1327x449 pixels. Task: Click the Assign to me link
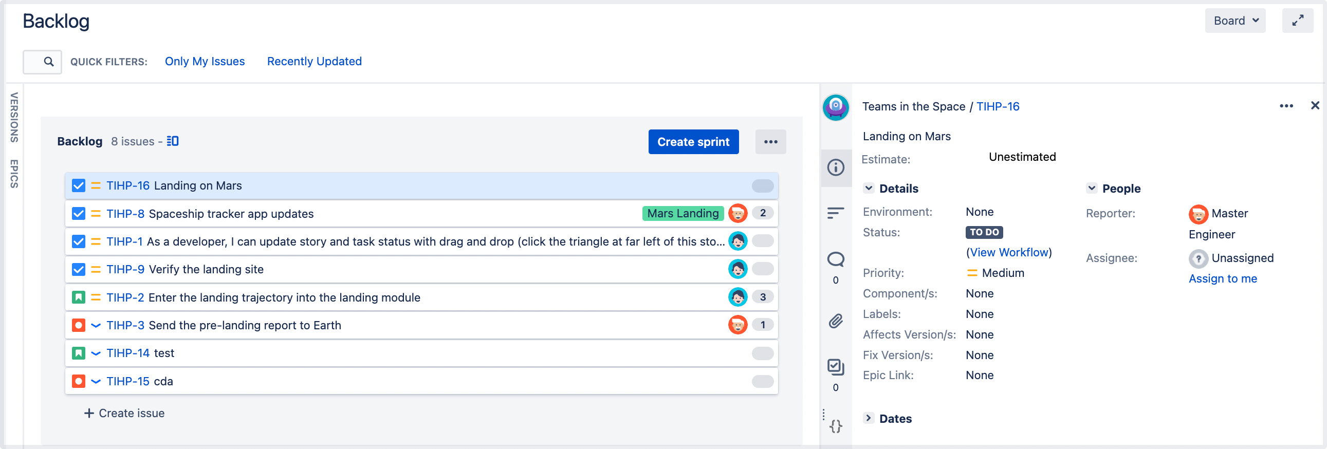1223,278
